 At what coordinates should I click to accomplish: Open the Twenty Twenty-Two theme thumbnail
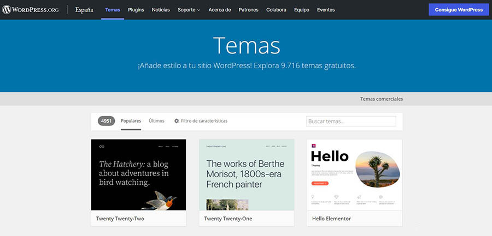point(138,174)
